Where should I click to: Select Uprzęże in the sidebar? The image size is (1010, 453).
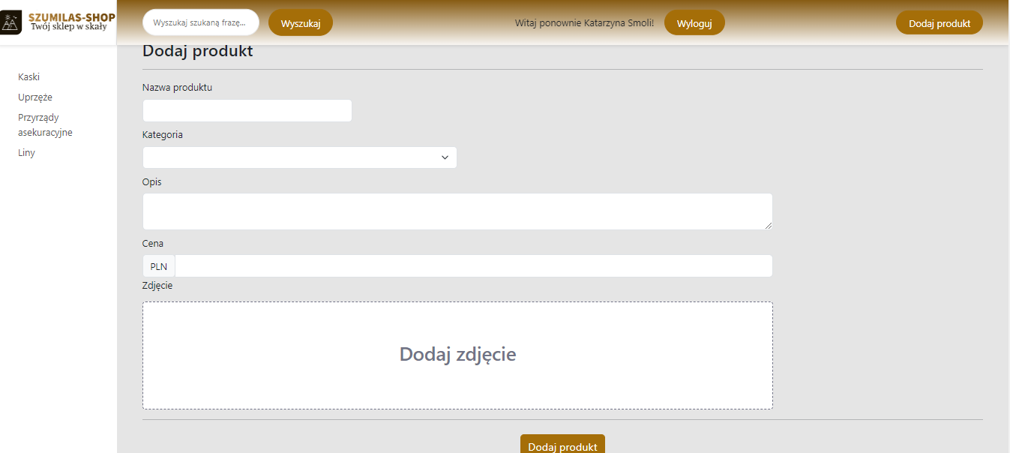pos(35,97)
